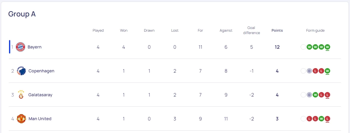Open the Bayern team name link
Viewport: 350px width, 133px height.
(35, 47)
